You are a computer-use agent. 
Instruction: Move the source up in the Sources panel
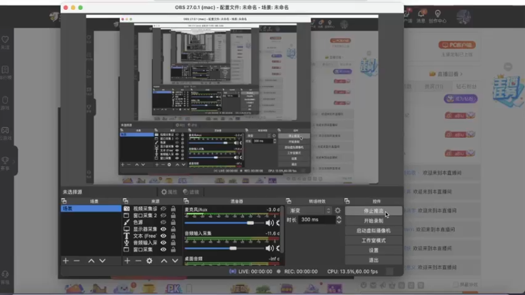(x=163, y=260)
